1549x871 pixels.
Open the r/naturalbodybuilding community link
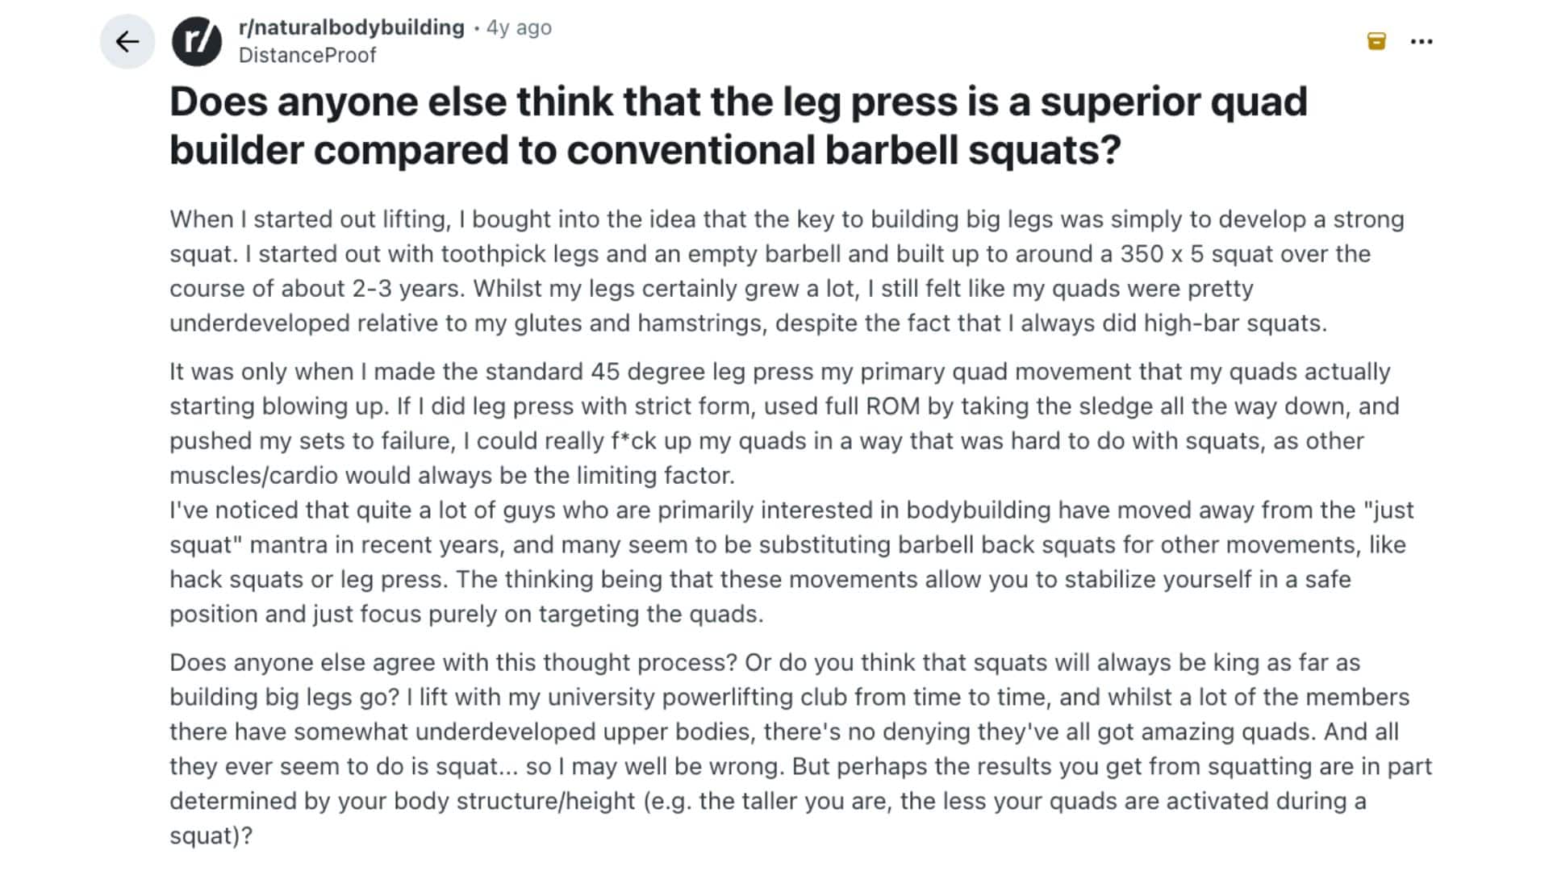352,27
